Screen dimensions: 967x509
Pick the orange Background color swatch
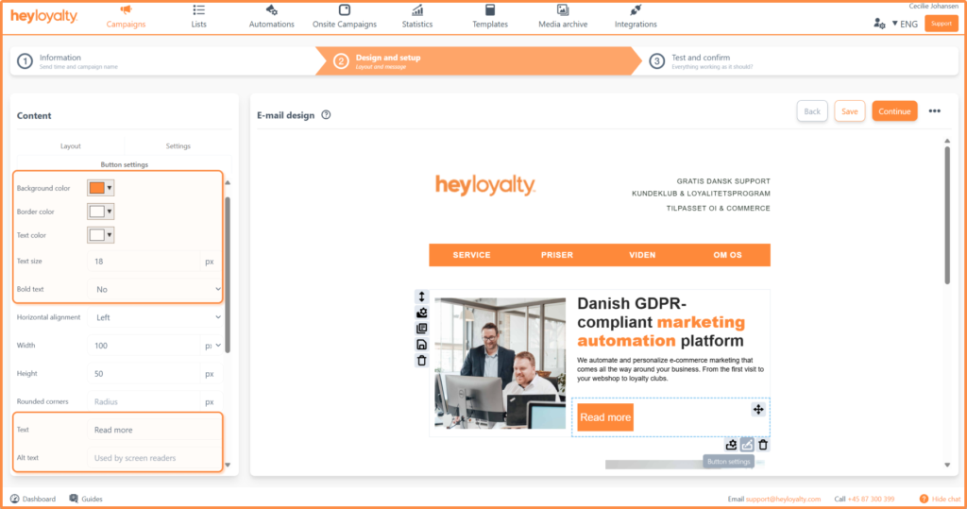[96, 188]
